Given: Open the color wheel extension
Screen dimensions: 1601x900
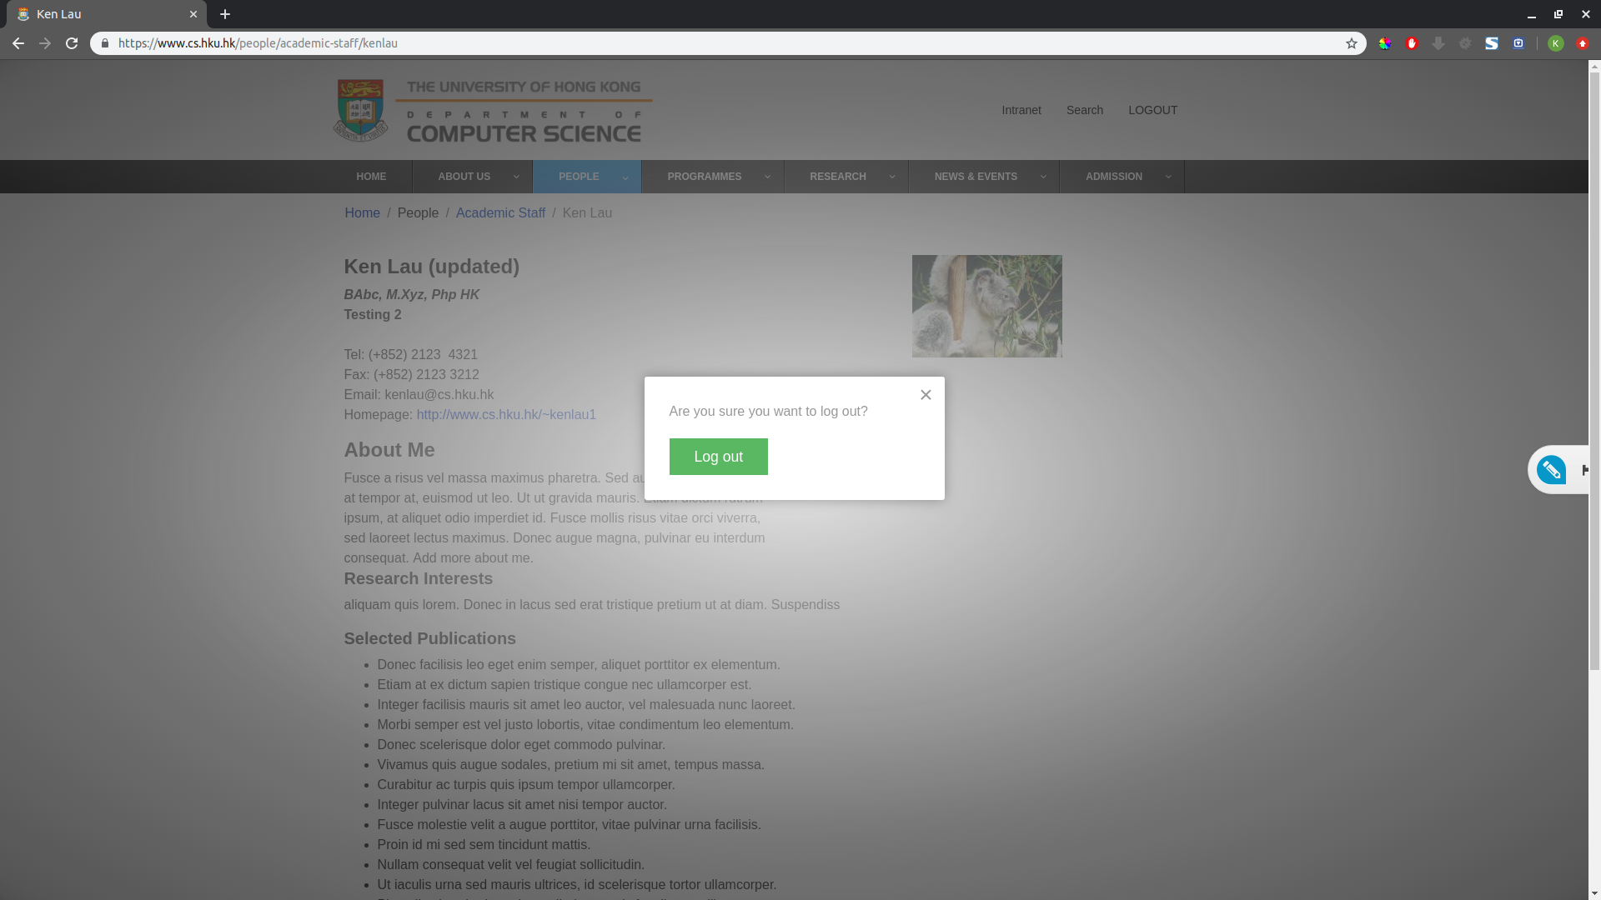Looking at the screenshot, I should [x=1385, y=43].
